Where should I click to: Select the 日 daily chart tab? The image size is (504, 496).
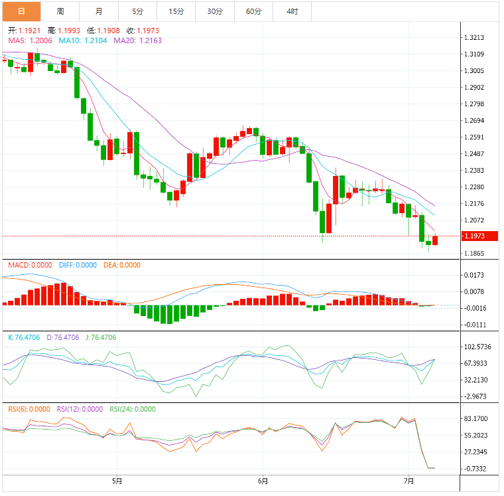[21, 11]
